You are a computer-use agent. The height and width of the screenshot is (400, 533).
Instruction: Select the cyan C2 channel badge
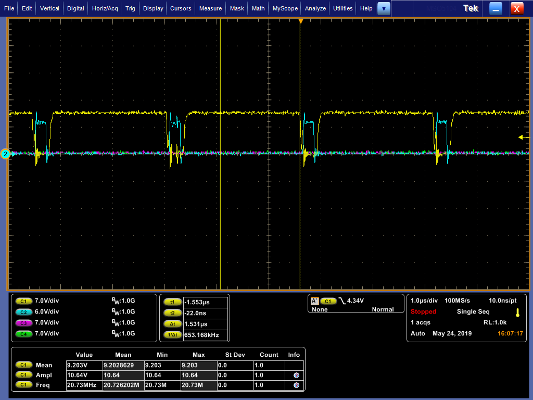[x=23, y=312]
